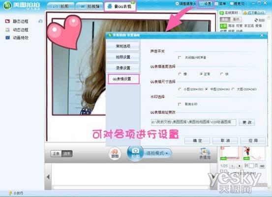Image resolution: width=272 pixels, height=197 pixels.
Task: Click the QQ表情 save path field
Action: pos(194,122)
